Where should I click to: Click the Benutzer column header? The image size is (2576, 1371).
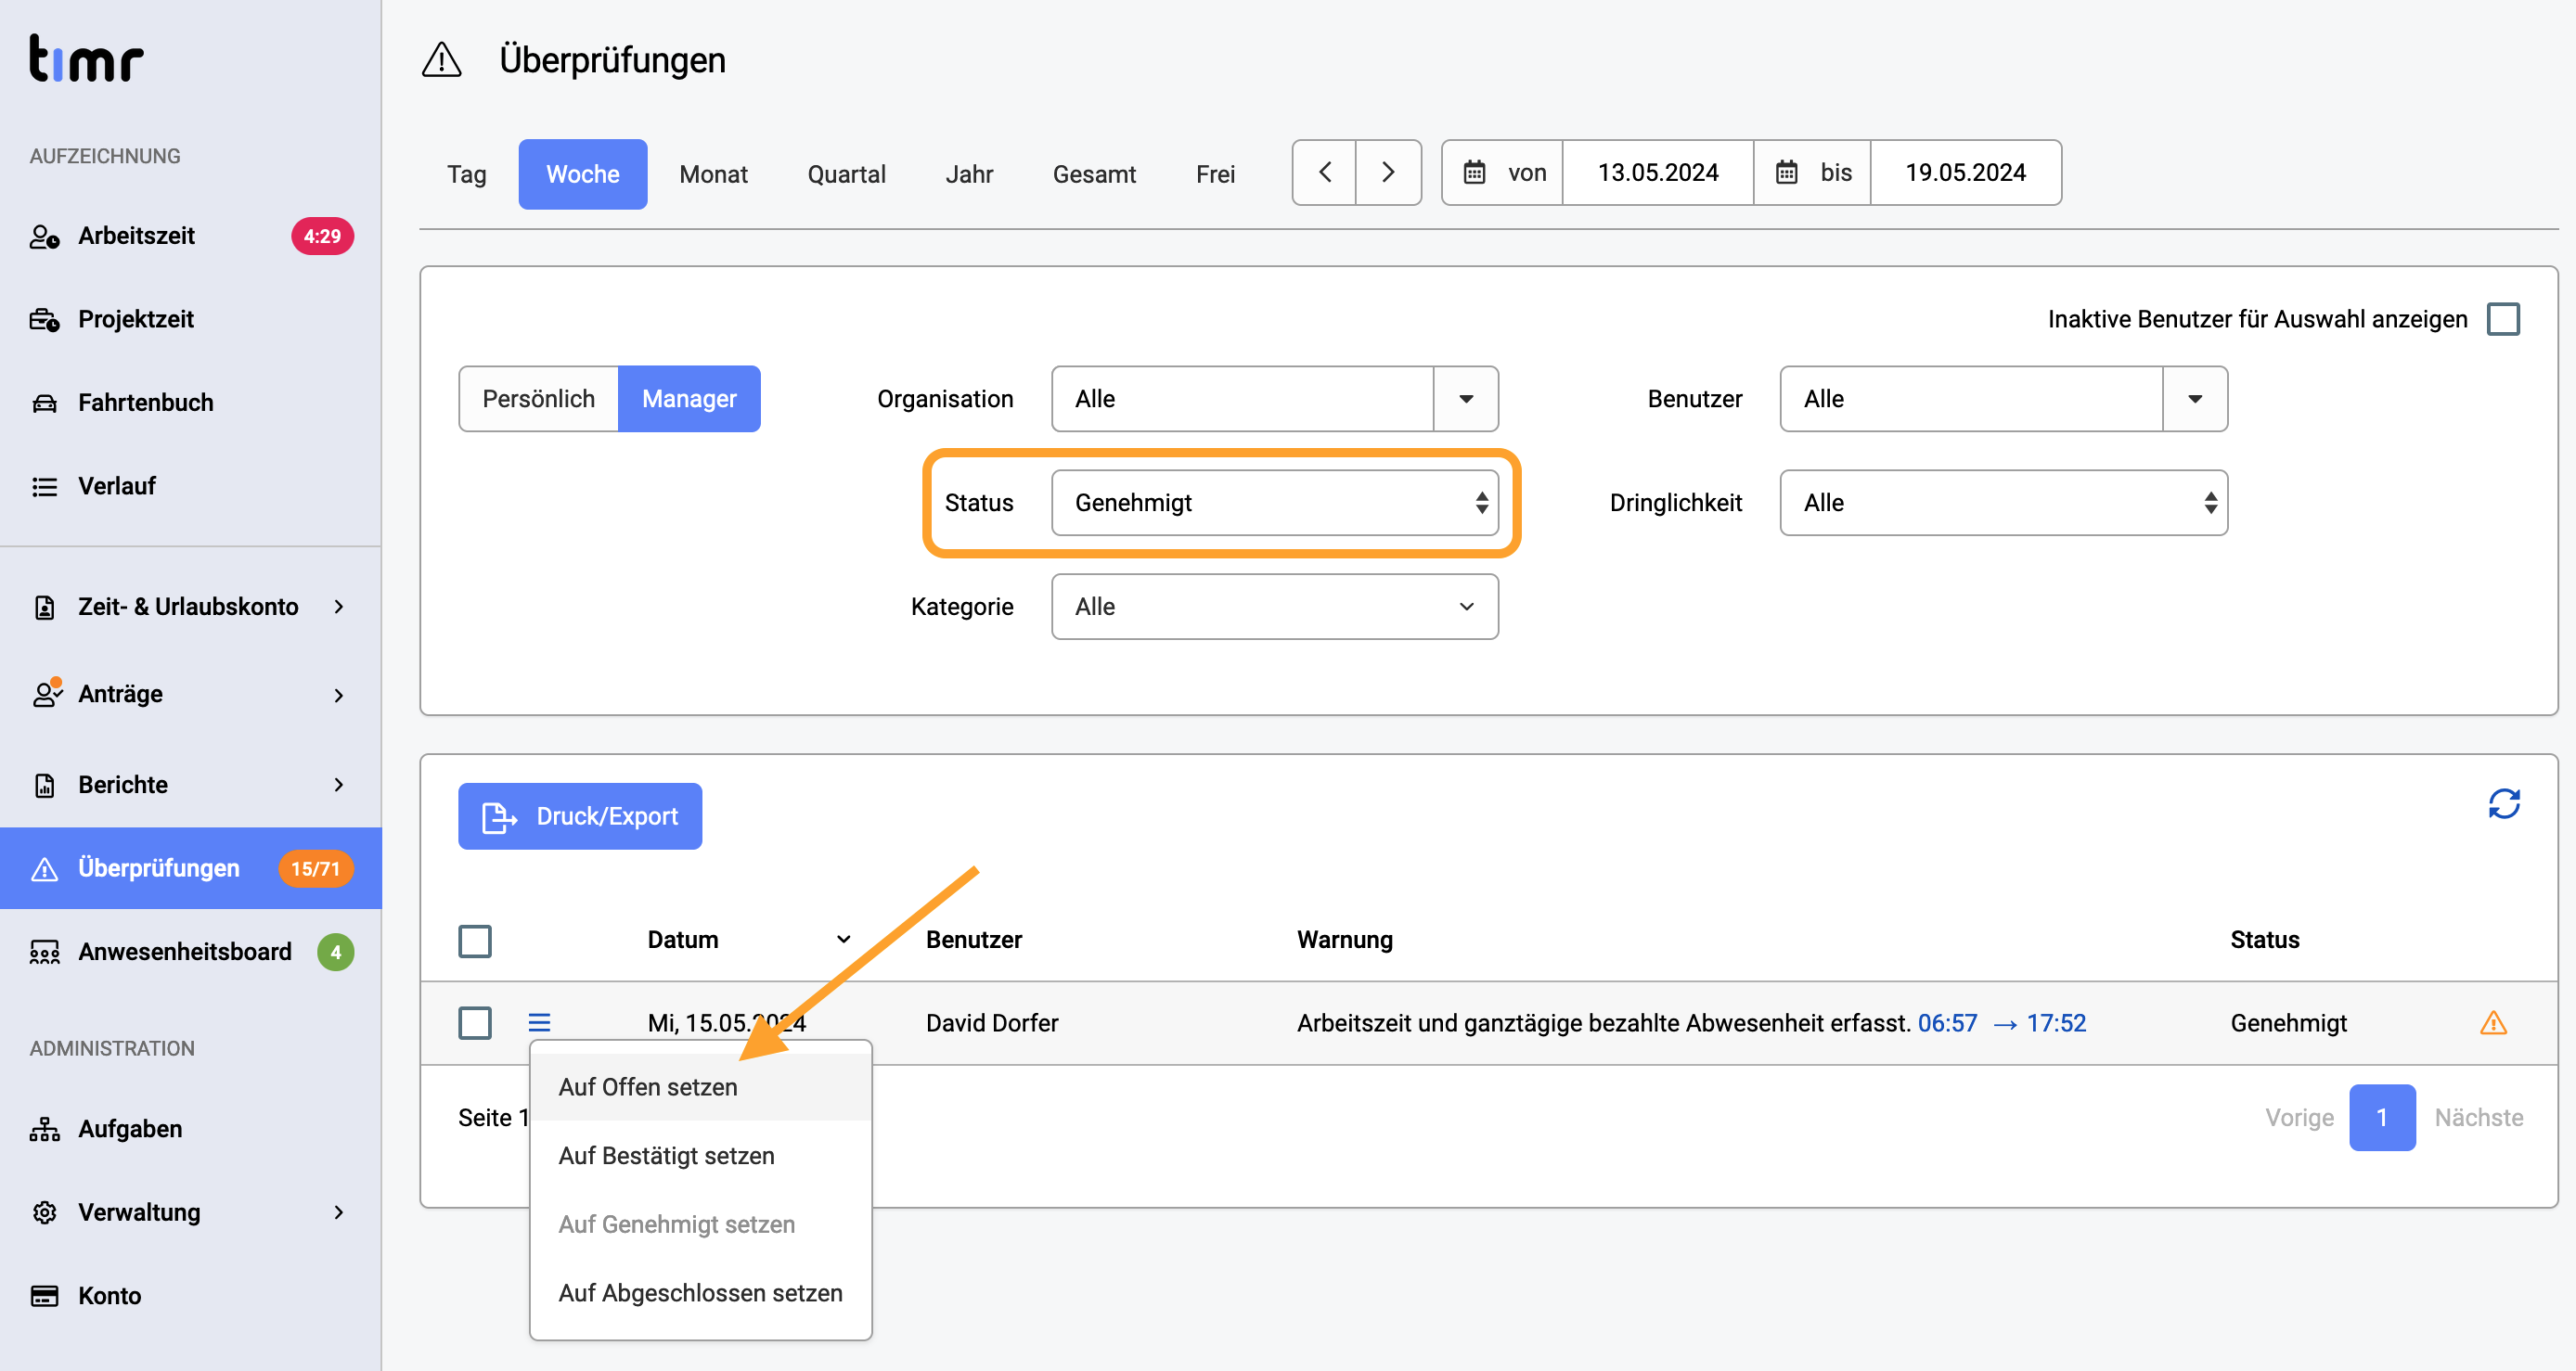pyautogui.click(x=973, y=940)
